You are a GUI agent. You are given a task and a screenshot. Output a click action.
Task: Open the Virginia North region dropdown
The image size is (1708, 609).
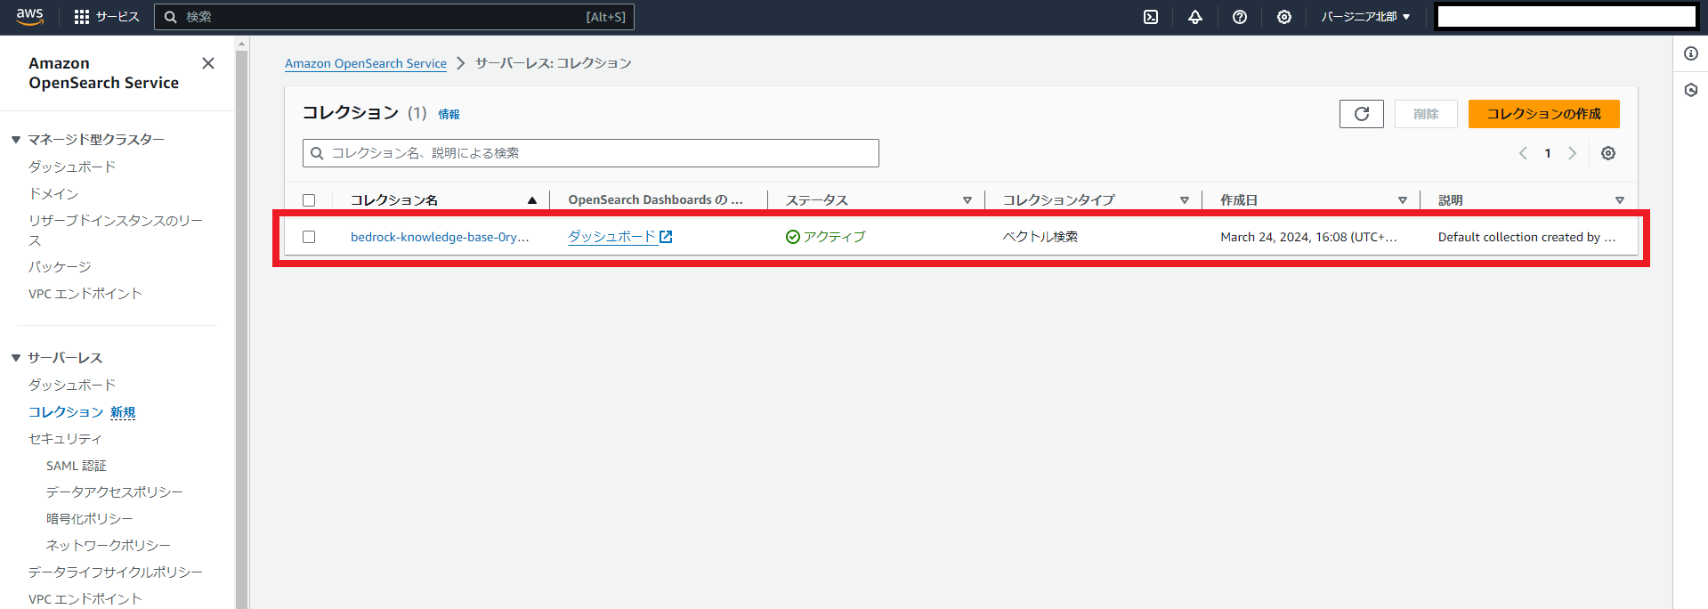(1365, 17)
